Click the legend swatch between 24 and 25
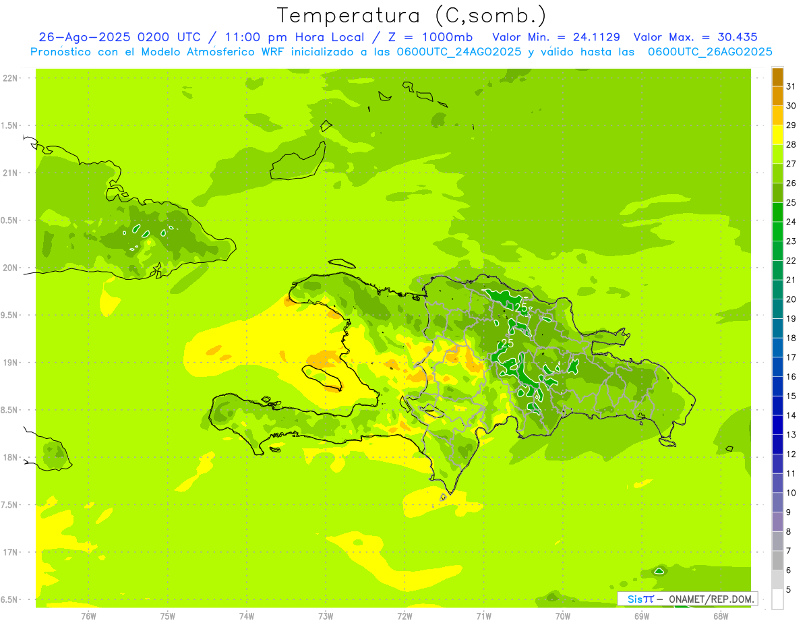Screen dimensions: 809x625 [x=777, y=212]
